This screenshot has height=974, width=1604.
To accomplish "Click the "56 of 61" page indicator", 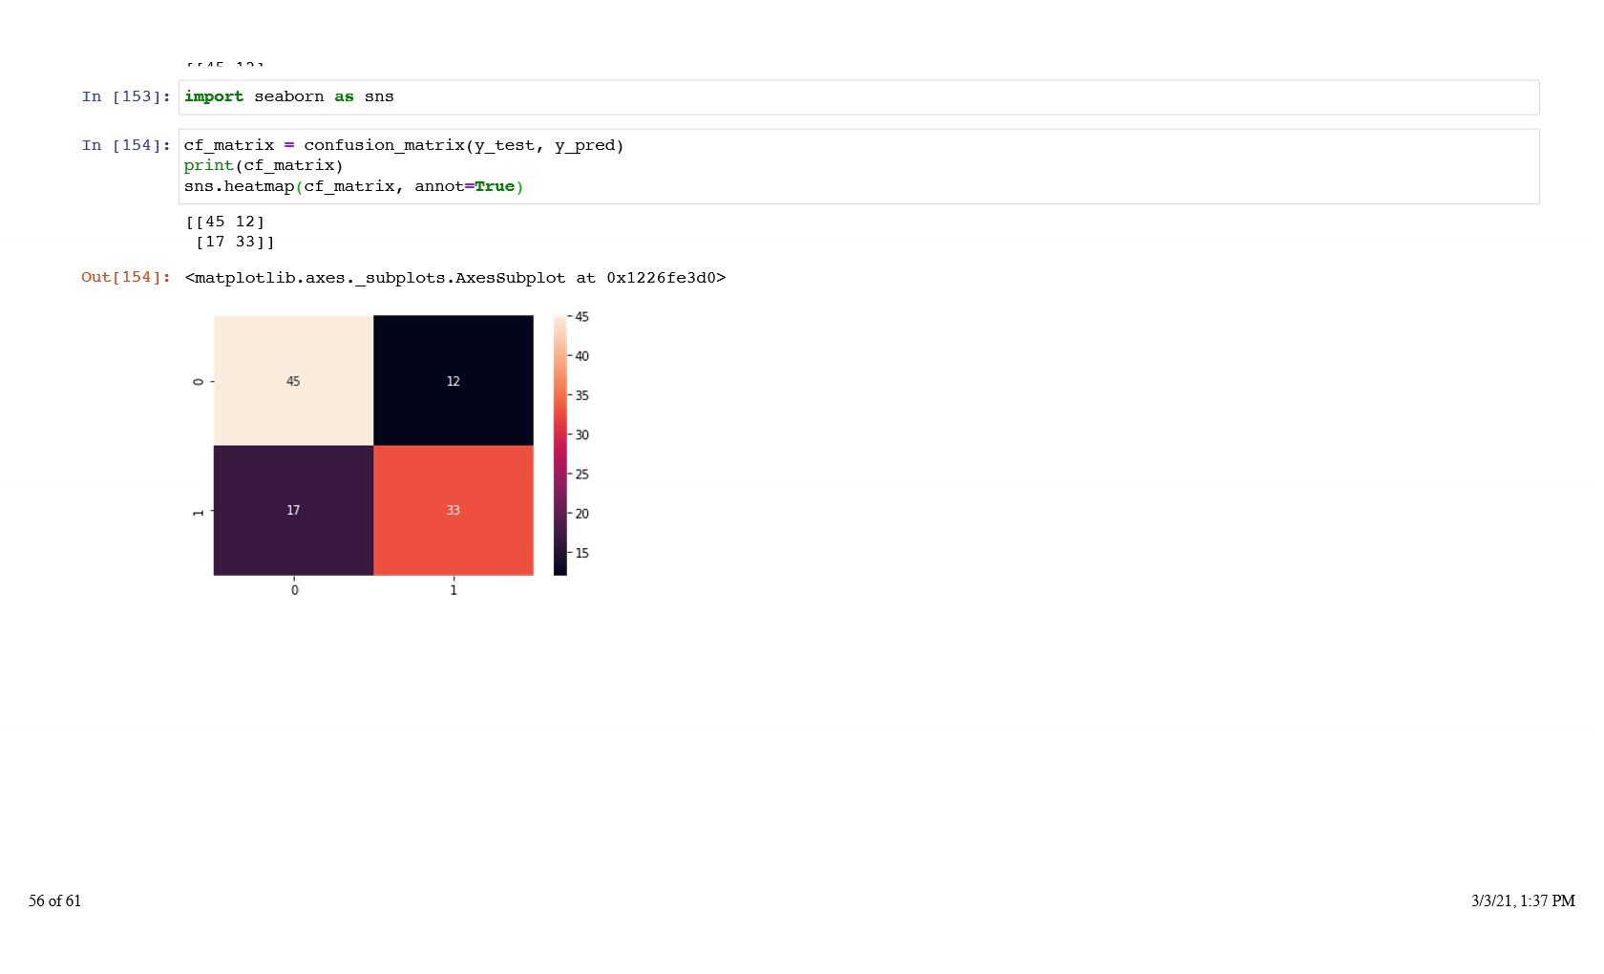I will click(x=54, y=900).
